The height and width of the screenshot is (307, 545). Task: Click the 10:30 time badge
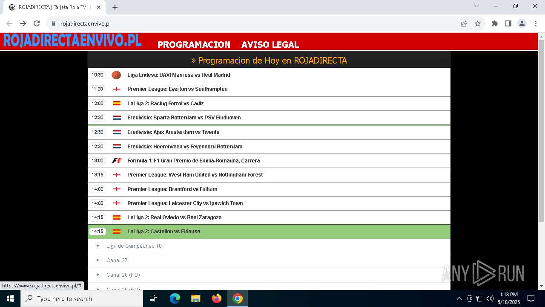(x=98, y=75)
